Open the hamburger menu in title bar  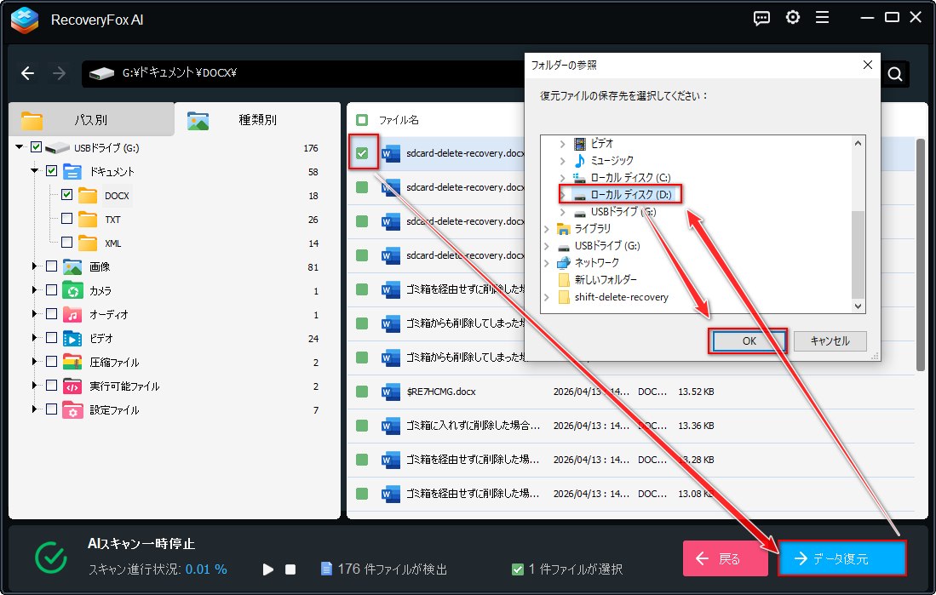pyautogui.click(x=822, y=18)
